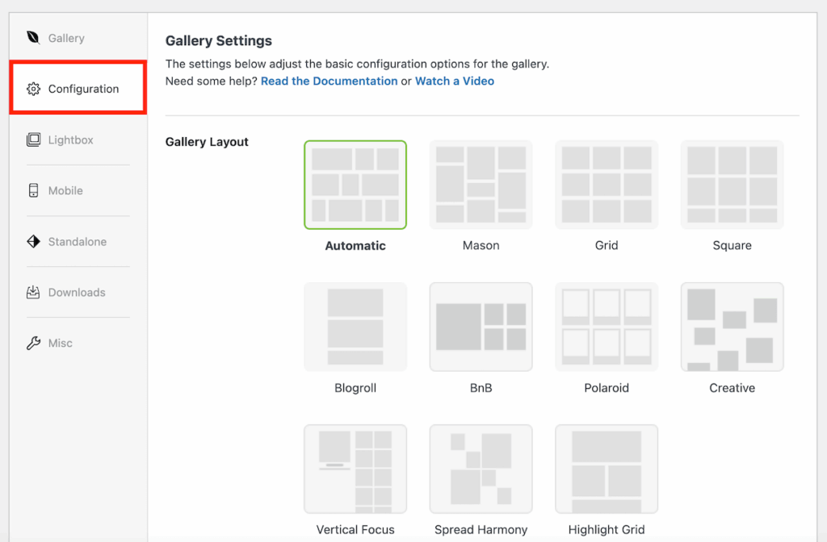
Task: Open the Read the Documentation link
Action: click(329, 81)
